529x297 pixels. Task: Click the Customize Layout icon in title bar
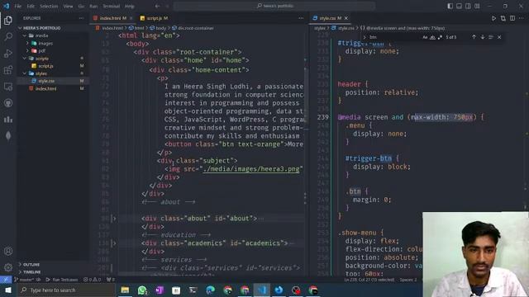477,6
